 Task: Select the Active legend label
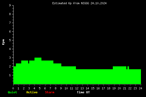point(32,92)
